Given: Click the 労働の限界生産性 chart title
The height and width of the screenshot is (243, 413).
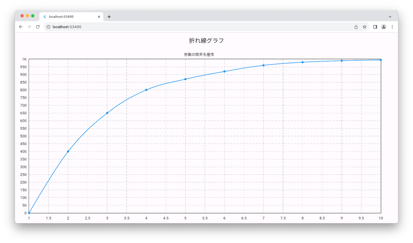Looking at the screenshot, I should 199,55.
